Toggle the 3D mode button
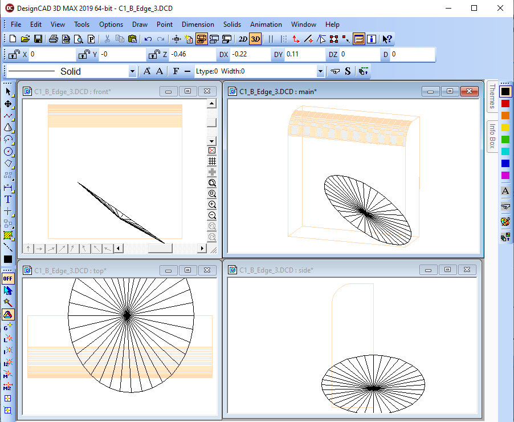The height and width of the screenshot is (422, 514). pos(255,39)
